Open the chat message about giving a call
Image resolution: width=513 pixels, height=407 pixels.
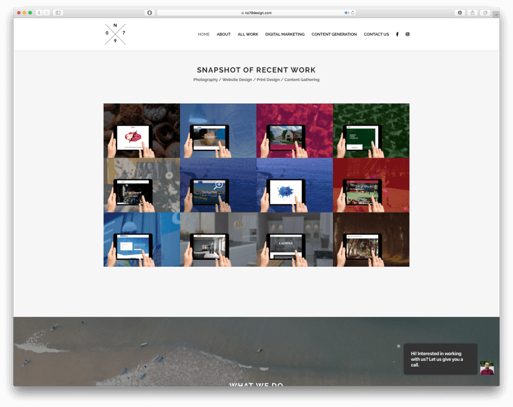(440, 359)
